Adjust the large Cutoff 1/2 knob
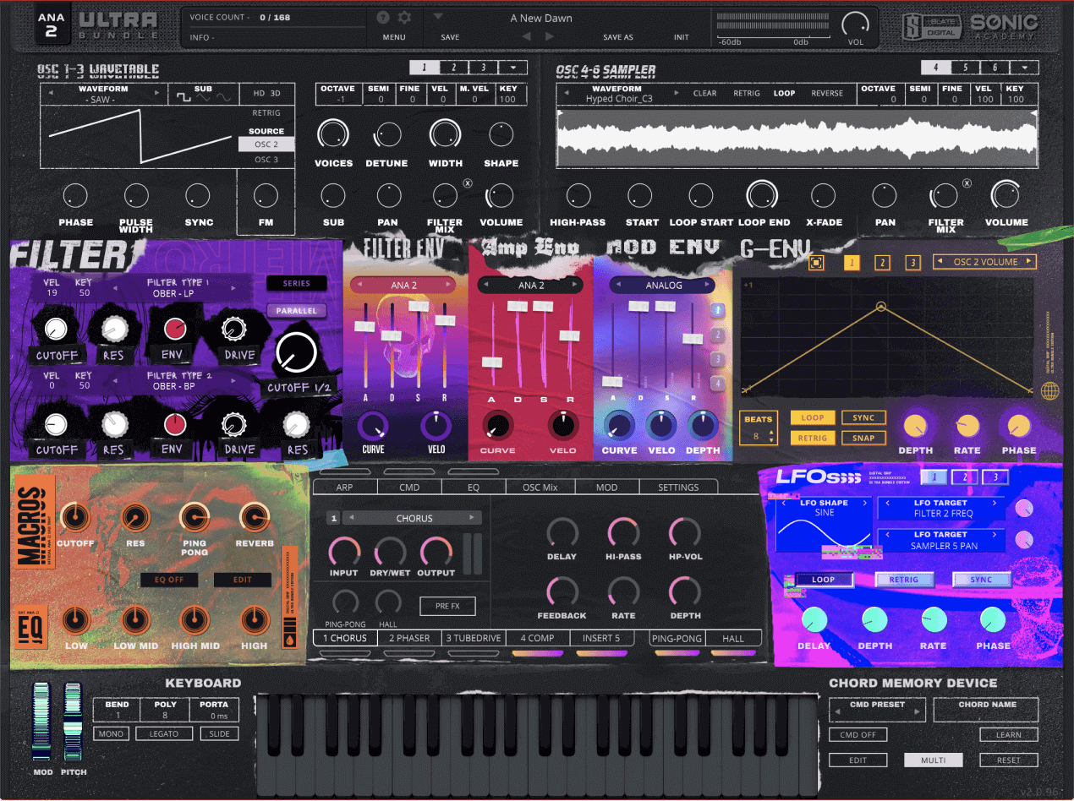Image resolution: width=1074 pixels, height=801 pixels. [297, 353]
